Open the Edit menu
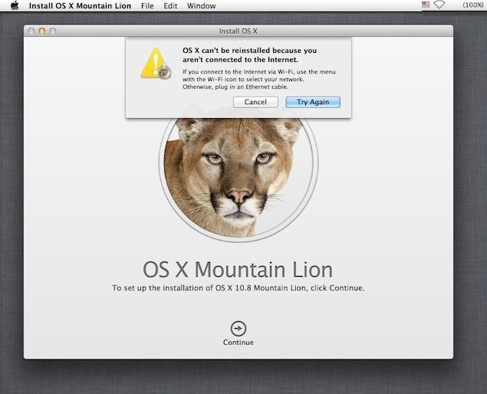 pyautogui.click(x=170, y=5)
